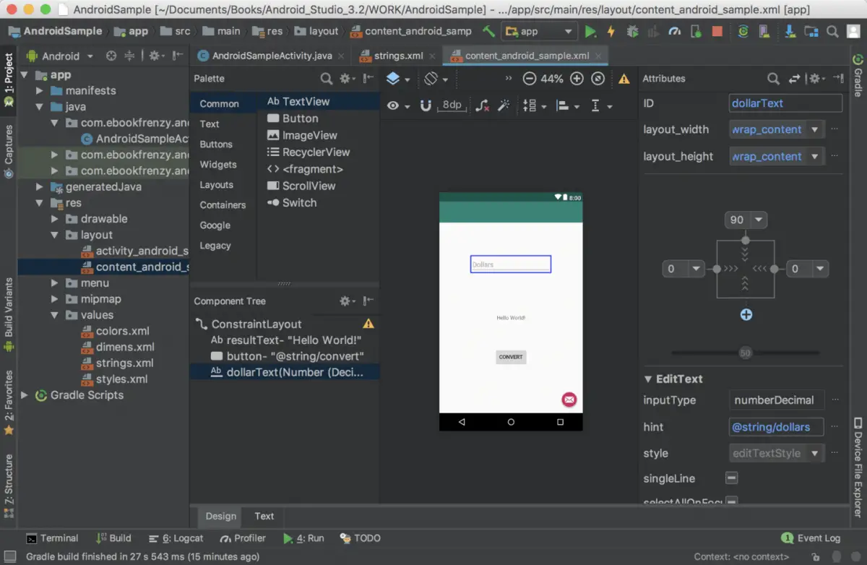This screenshot has width=867, height=565.
Task: Open the layout_width dropdown
Action: click(x=815, y=130)
